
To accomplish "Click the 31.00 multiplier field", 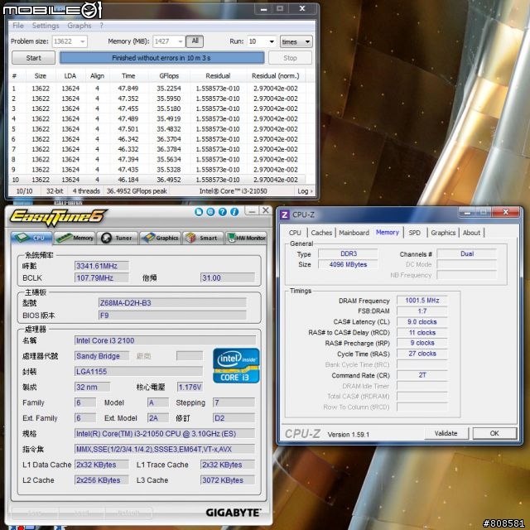I will (x=227, y=278).
